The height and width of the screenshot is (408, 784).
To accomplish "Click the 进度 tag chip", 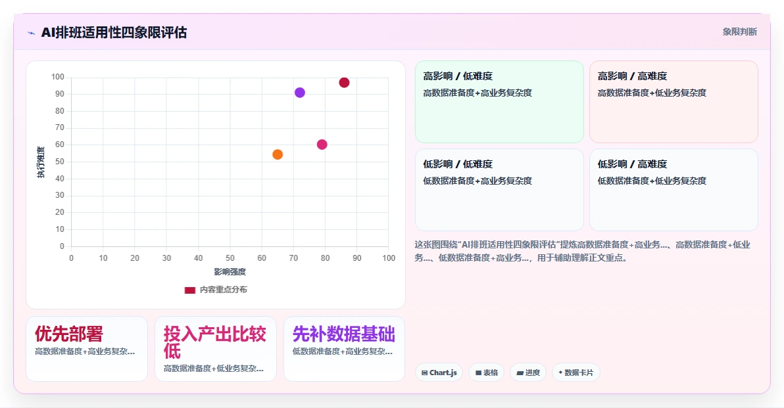I will click(528, 373).
